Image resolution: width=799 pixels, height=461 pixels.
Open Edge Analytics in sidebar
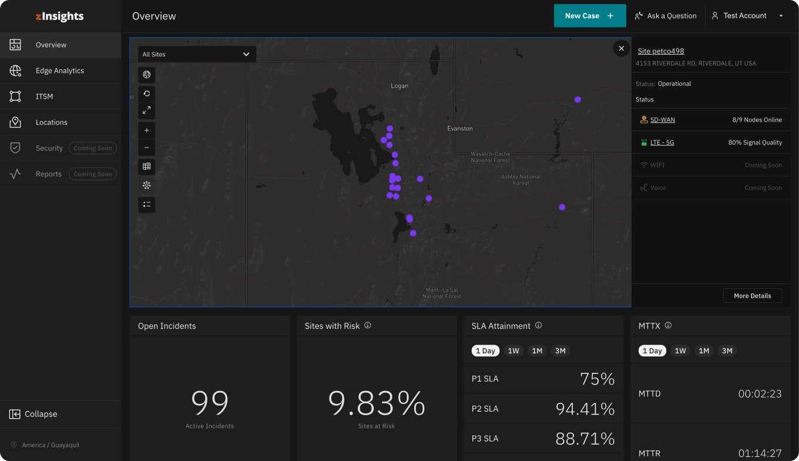tap(61, 71)
